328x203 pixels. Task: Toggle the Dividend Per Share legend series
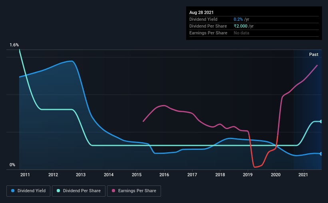click(79, 191)
